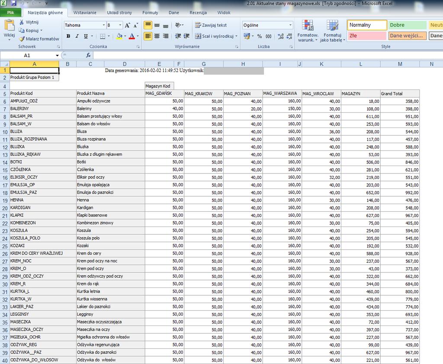Apply the Dane wejści... cell style
This screenshot has width=443, height=364.
tap(407, 35)
